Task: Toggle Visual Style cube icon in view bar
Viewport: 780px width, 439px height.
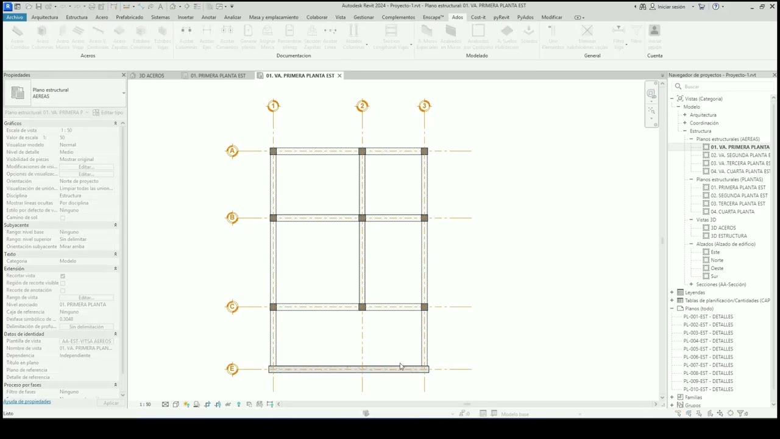Action: (175, 404)
